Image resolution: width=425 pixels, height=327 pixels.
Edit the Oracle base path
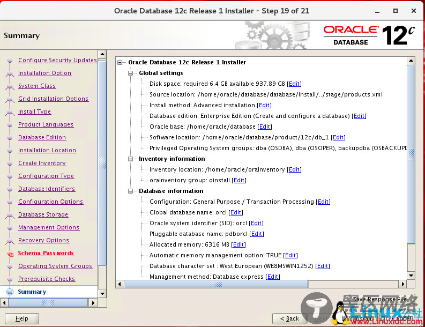pyautogui.click(x=265, y=127)
